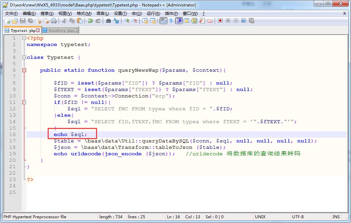Click the Playback macro icon
This screenshot has width=351, height=223.
click(236, 21)
